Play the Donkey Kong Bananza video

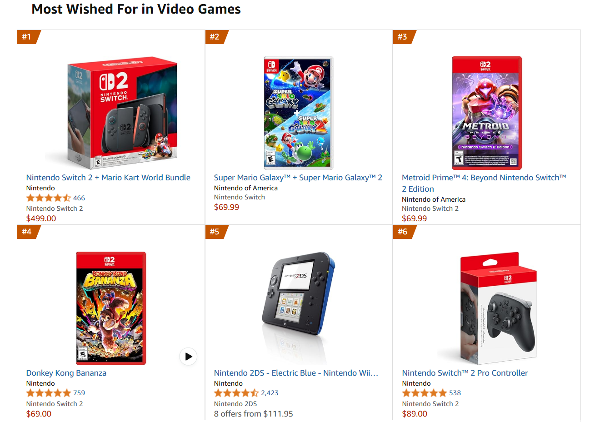click(x=188, y=357)
